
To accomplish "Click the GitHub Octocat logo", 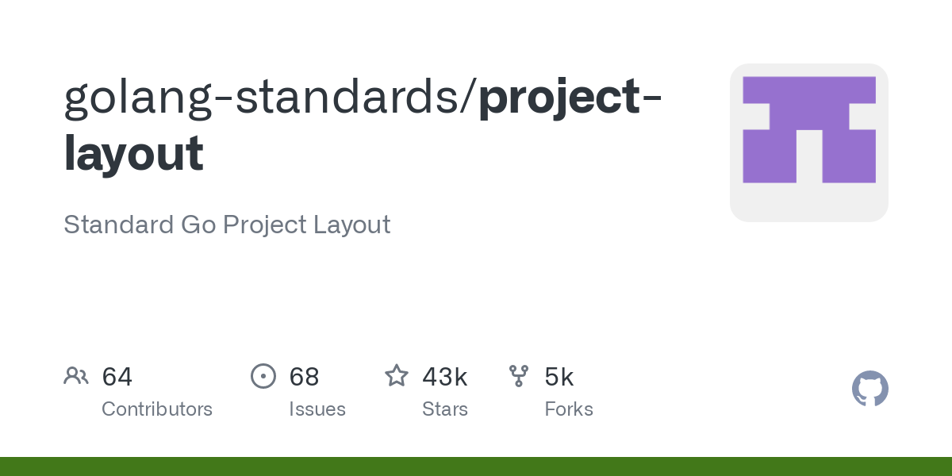I will pos(869,389).
